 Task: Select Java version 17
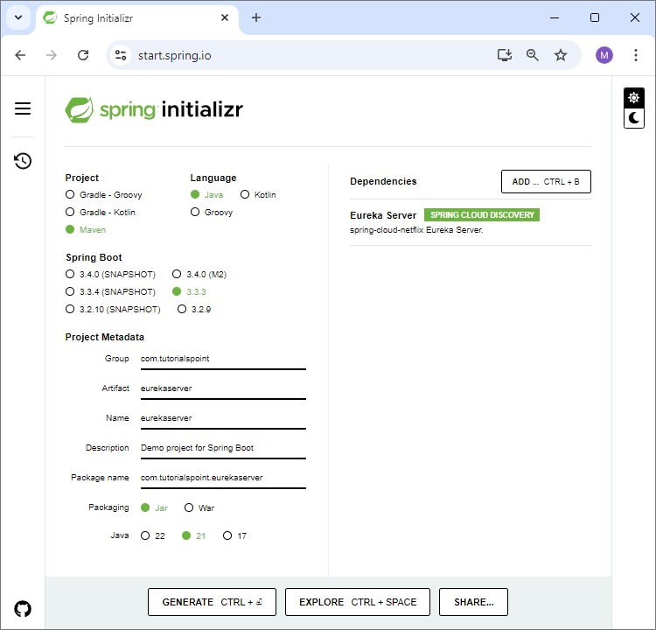234,535
